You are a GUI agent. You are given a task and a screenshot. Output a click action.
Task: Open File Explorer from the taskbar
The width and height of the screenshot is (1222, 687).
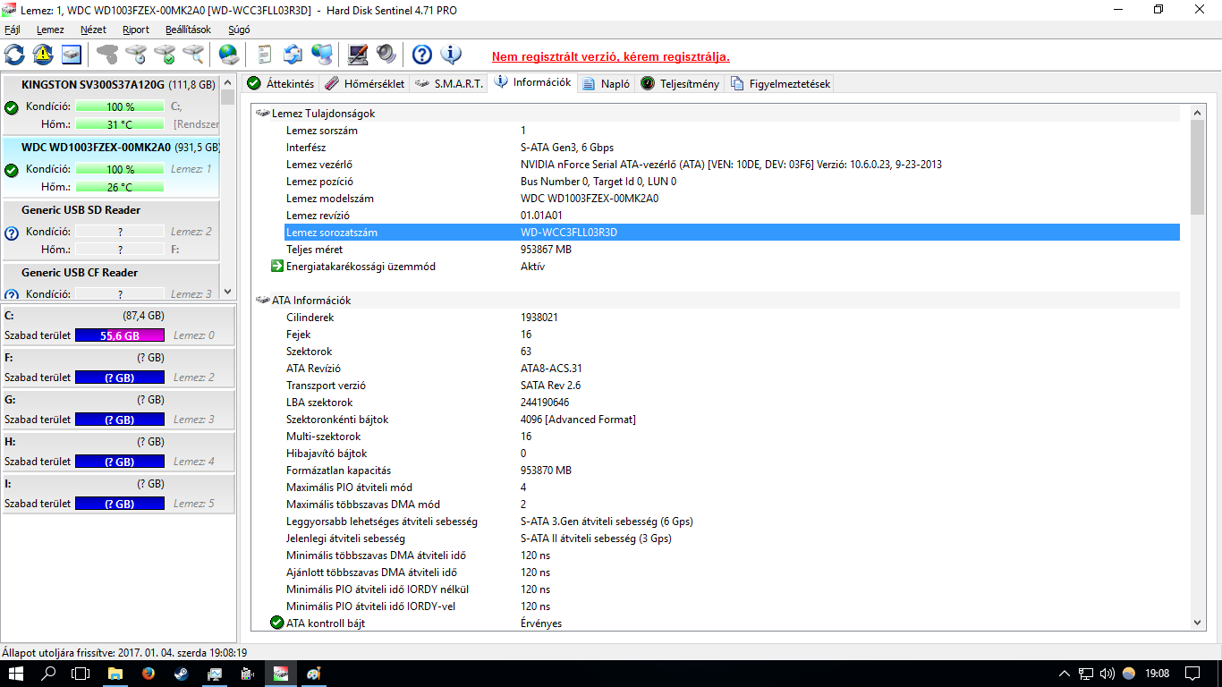point(115,673)
